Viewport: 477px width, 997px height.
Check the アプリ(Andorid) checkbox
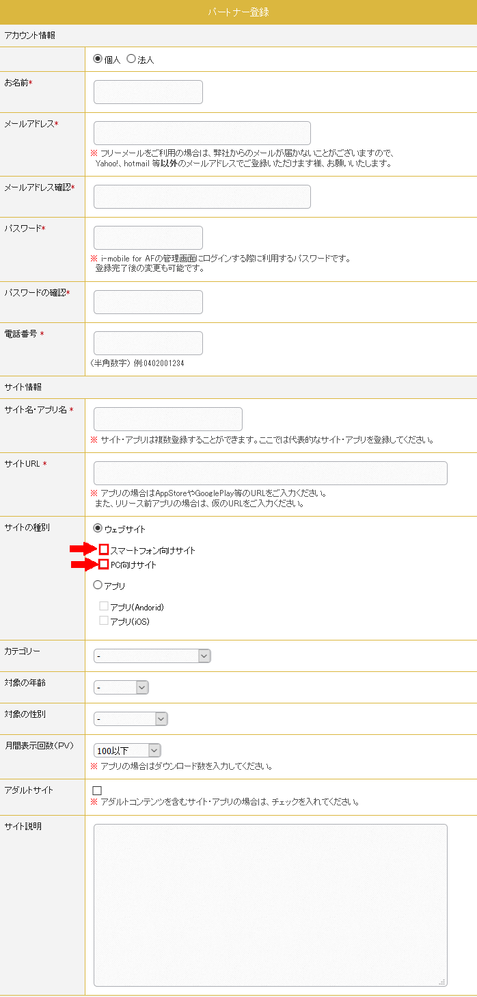104,606
